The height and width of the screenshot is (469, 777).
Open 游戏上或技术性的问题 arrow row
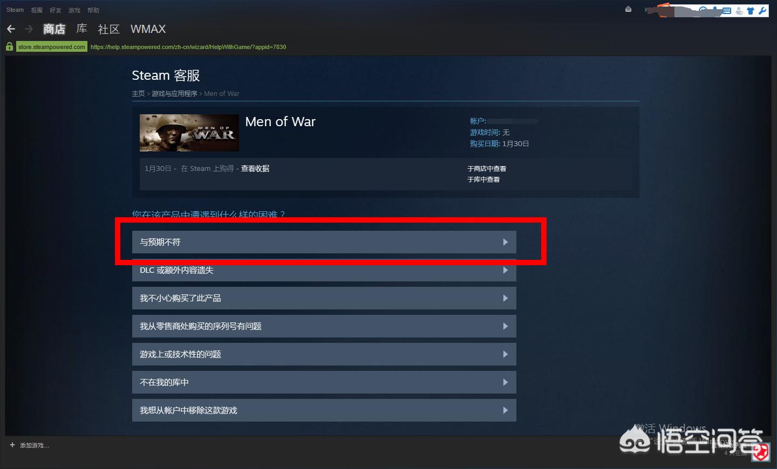pyautogui.click(x=324, y=354)
